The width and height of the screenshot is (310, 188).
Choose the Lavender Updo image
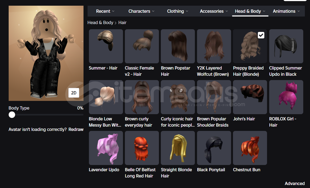(106, 148)
